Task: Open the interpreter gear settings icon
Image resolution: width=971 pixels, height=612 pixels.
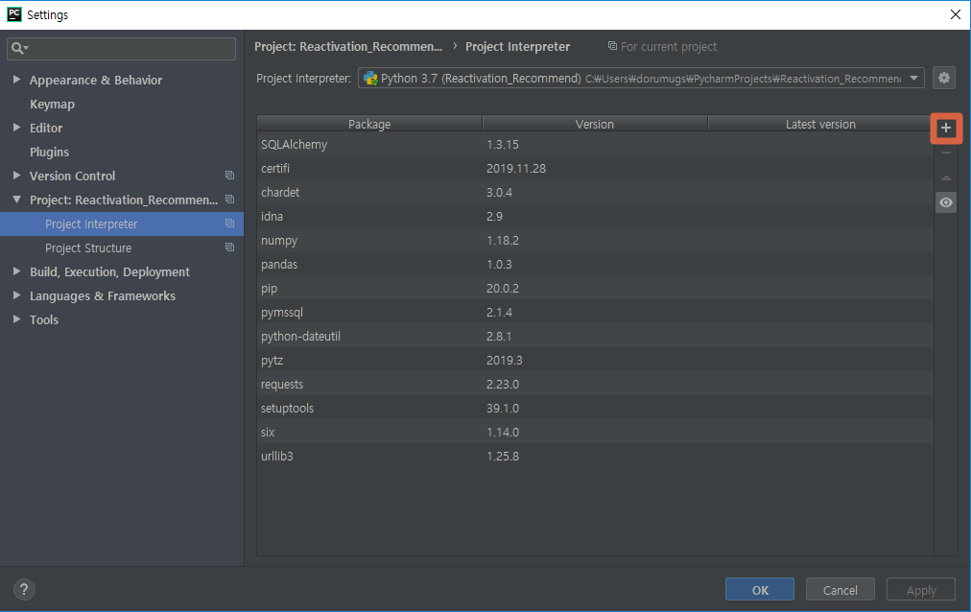Action: (x=944, y=78)
